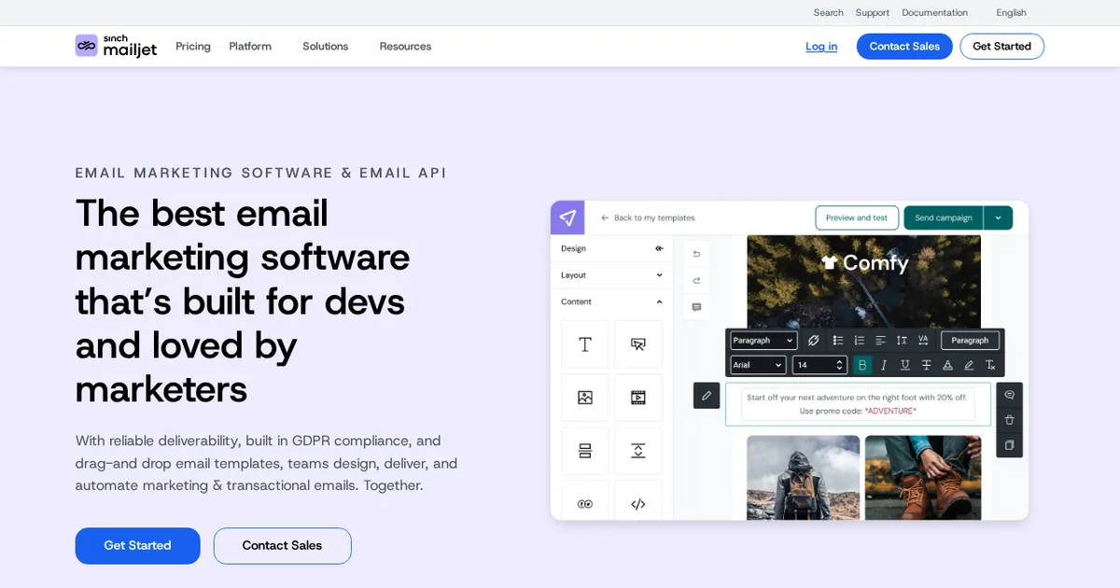
Task: Open the Pricing menu item
Action: [x=193, y=46]
